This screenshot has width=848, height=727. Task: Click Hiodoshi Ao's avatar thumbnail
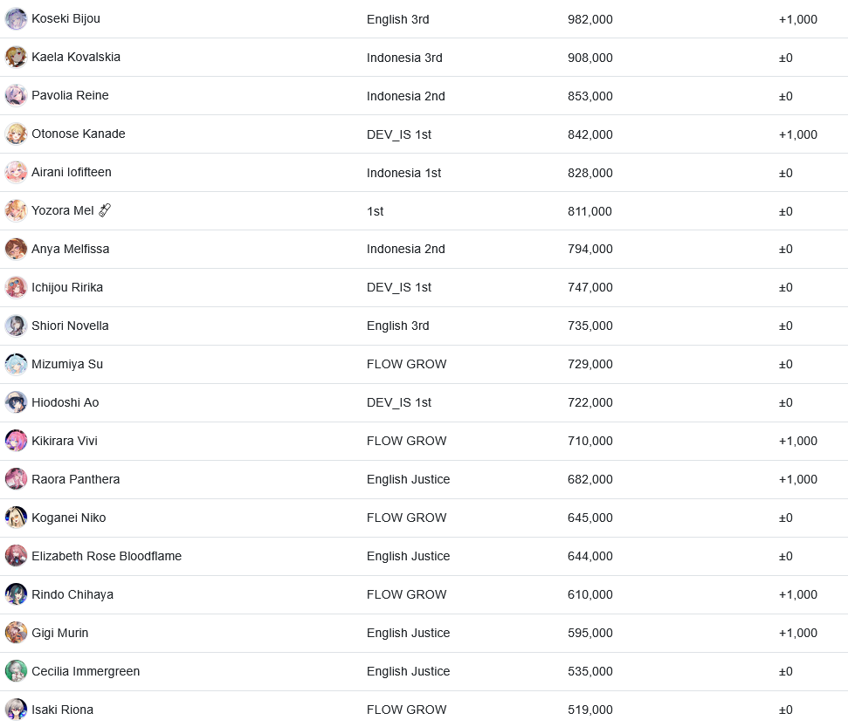click(16, 402)
